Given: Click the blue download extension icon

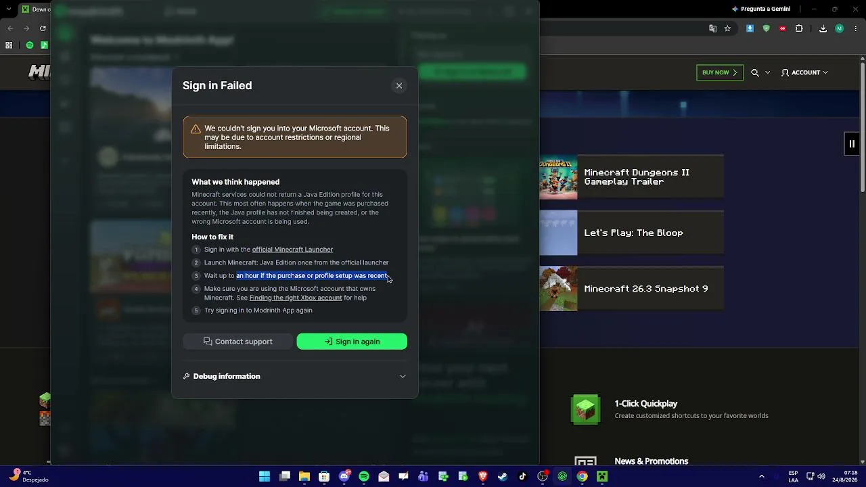Looking at the screenshot, I should 750,28.
